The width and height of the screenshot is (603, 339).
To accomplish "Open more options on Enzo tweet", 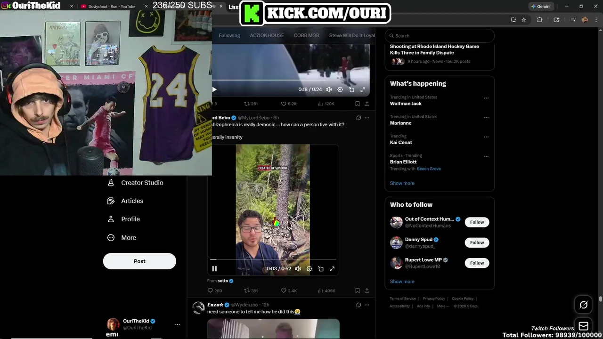I will [367, 305].
